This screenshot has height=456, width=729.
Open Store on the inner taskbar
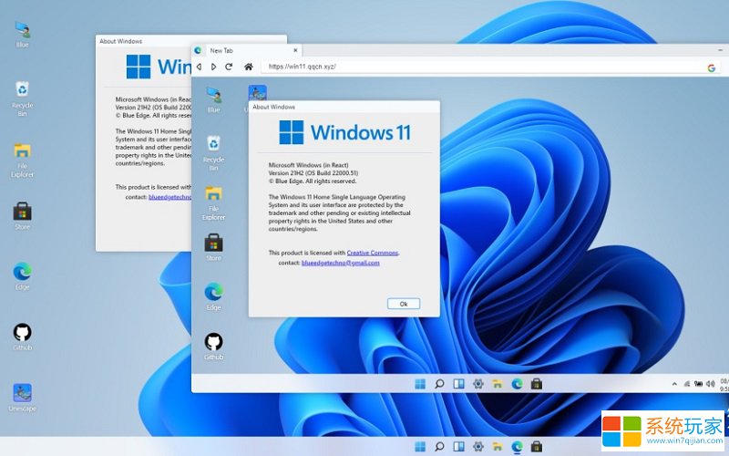[x=537, y=384]
